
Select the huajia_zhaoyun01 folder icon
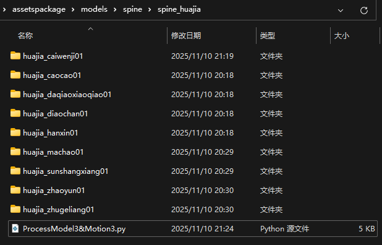coord(15,190)
